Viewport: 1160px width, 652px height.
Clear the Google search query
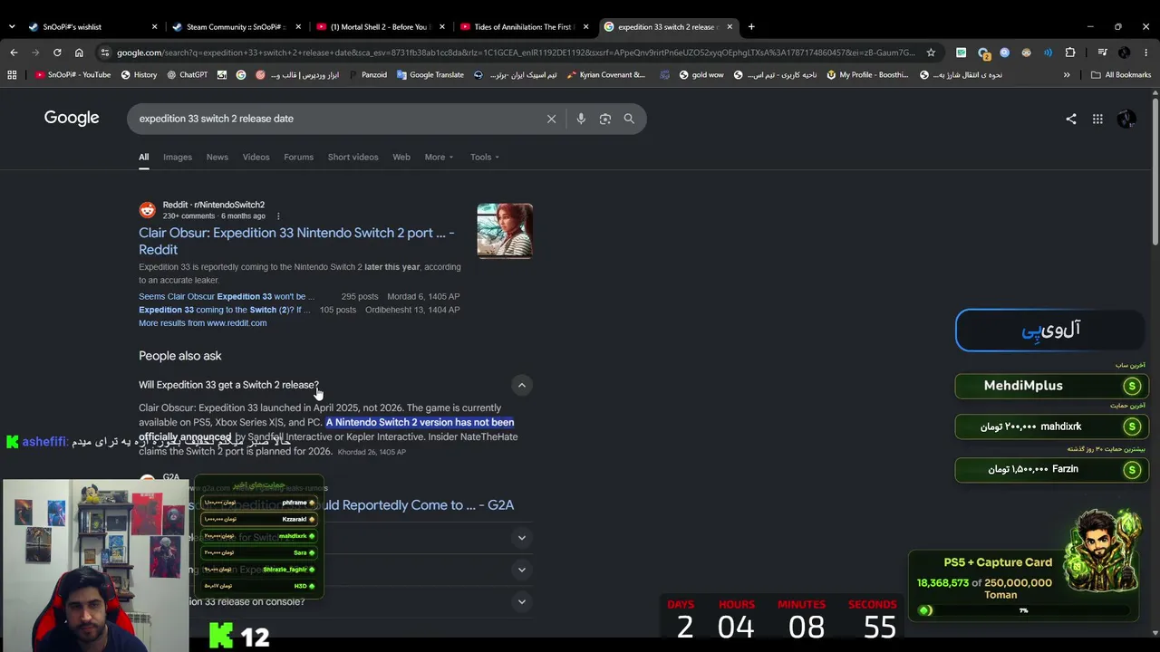point(551,119)
